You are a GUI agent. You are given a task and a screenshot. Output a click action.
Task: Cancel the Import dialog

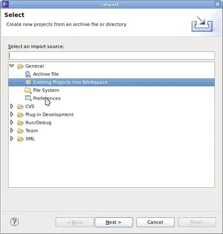tap(155, 222)
